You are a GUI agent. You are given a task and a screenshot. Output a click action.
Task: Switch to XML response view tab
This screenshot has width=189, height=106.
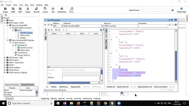point(106,31)
